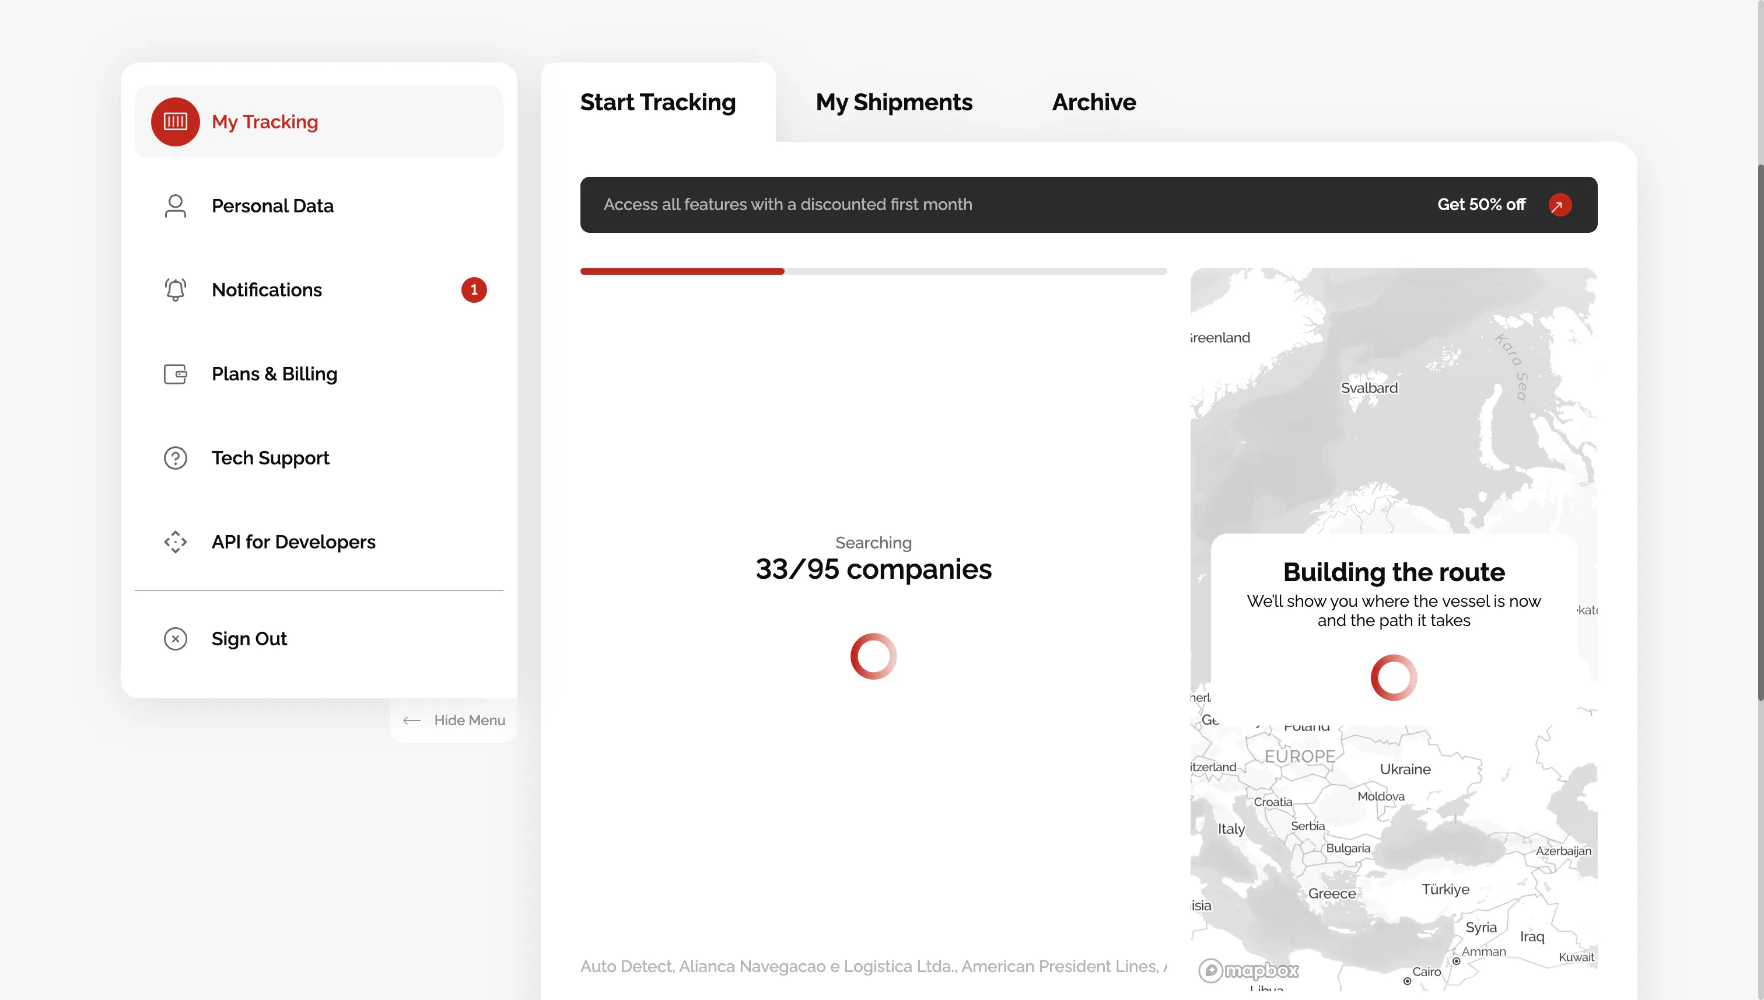Click the Ukraine label on the map

point(1405,769)
